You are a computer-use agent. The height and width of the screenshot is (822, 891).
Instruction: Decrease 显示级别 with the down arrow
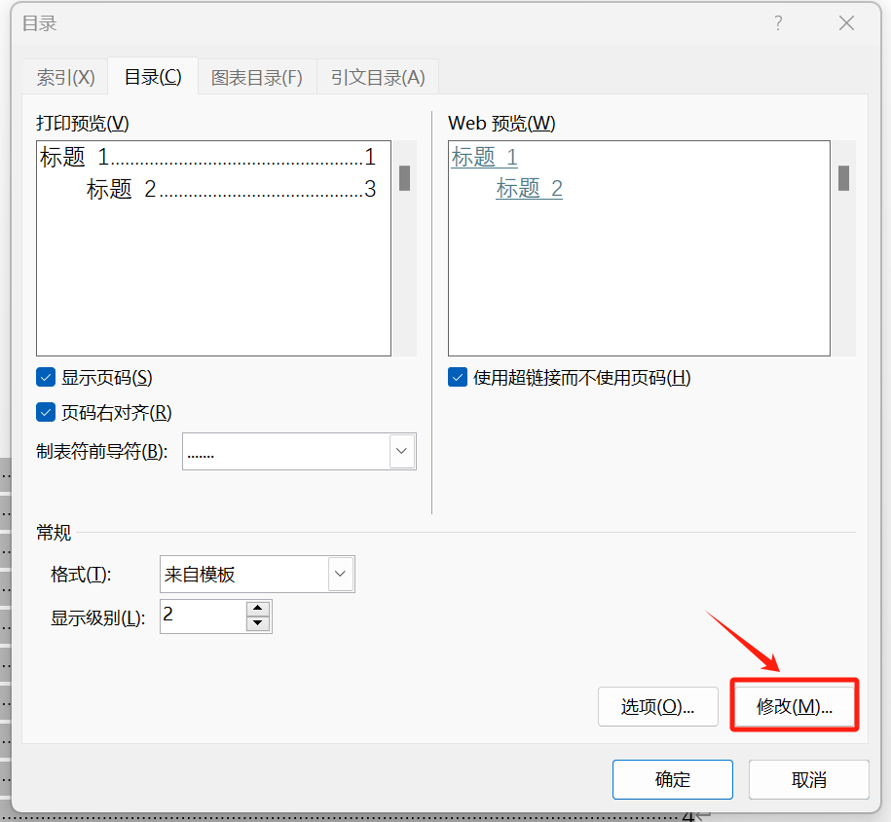(258, 624)
